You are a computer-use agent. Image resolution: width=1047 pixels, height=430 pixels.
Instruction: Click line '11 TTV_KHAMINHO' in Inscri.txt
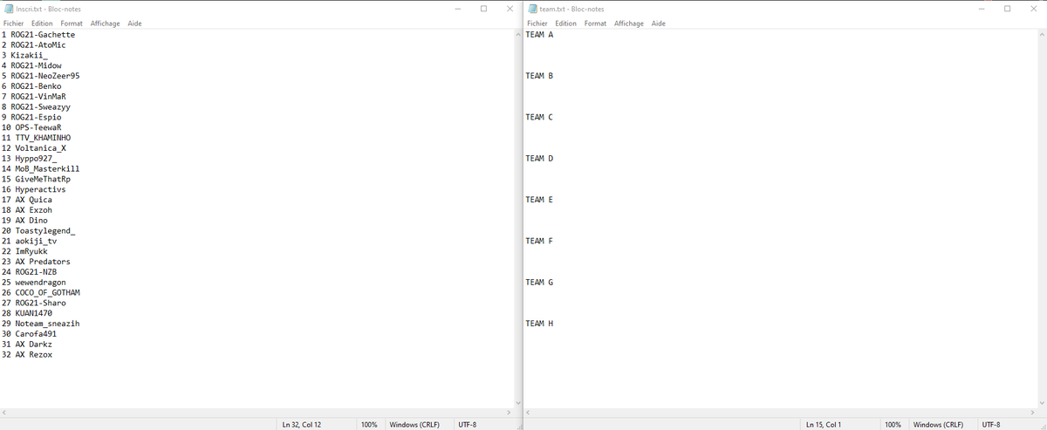click(x=37, y=138)
